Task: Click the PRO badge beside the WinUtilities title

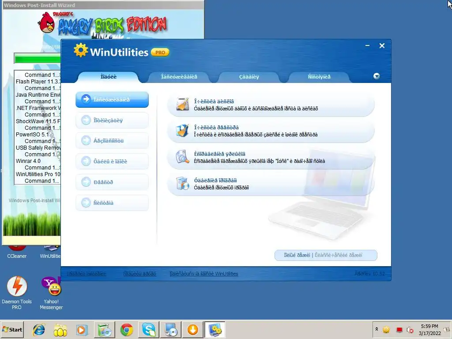Action: 160,53
